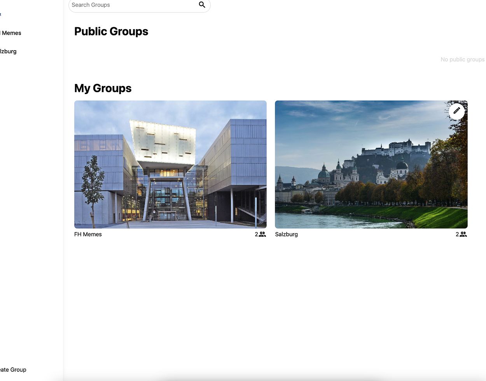This screenshot has height=381, width=486.
Task: Select the Memes entry in the sidebar
Action: (11, 33)
